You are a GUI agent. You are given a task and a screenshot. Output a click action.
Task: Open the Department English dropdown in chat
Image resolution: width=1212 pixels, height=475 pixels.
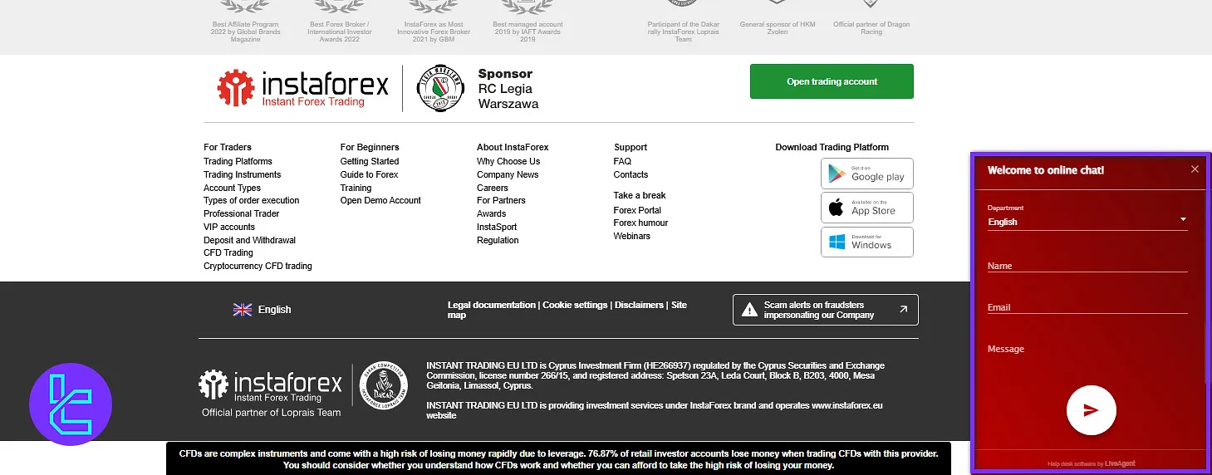[1087, 222]
